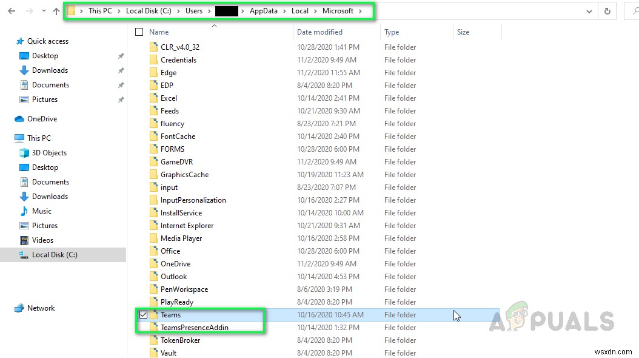Viewport: 639px width, 358px height.
Task: Open recent locations dropdown arrow
Action: [44, 11]
